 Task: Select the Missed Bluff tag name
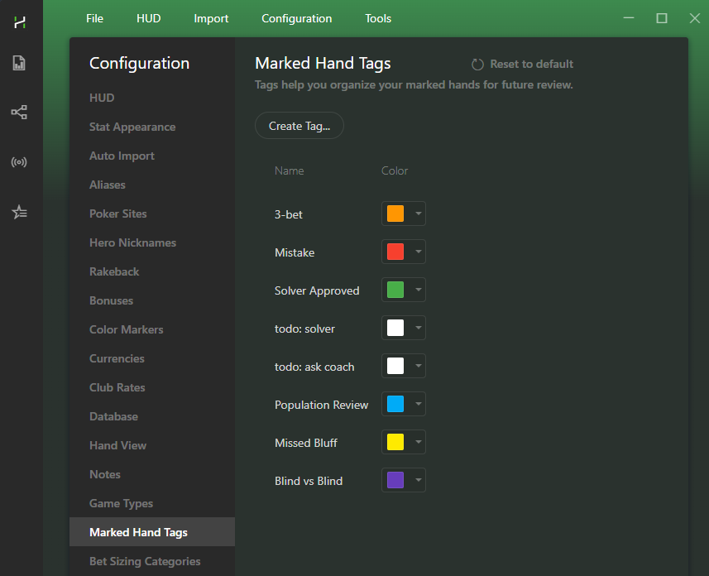point(306,443)
